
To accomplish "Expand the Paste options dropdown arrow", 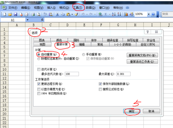I will point(72,14).
